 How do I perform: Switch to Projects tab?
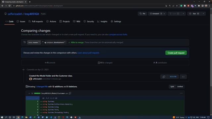(65, 21)
